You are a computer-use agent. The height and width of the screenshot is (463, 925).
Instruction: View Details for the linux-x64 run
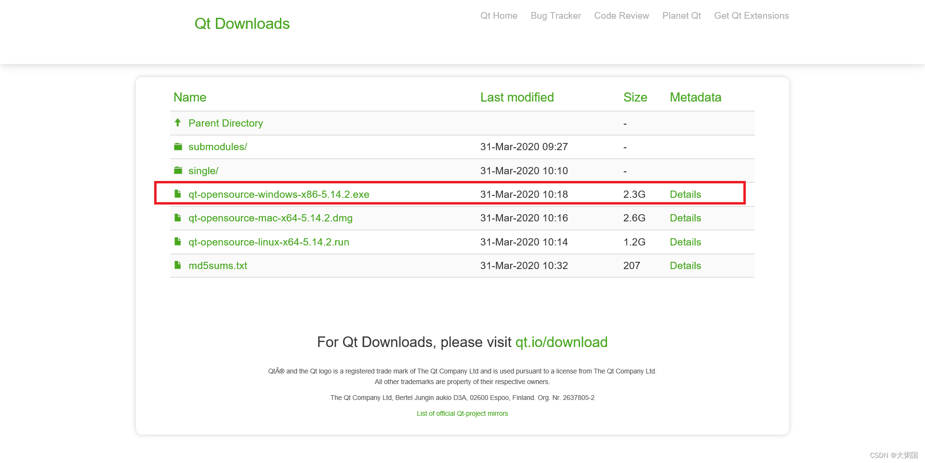click(685, 242)
